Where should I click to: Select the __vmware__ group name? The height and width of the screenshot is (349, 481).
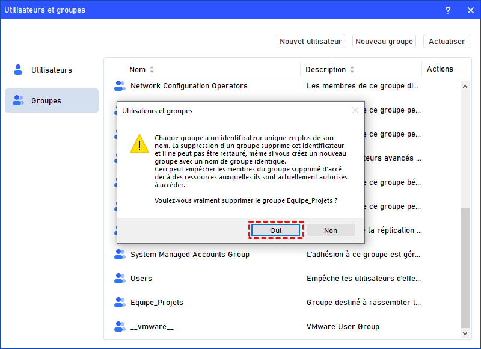152,327
